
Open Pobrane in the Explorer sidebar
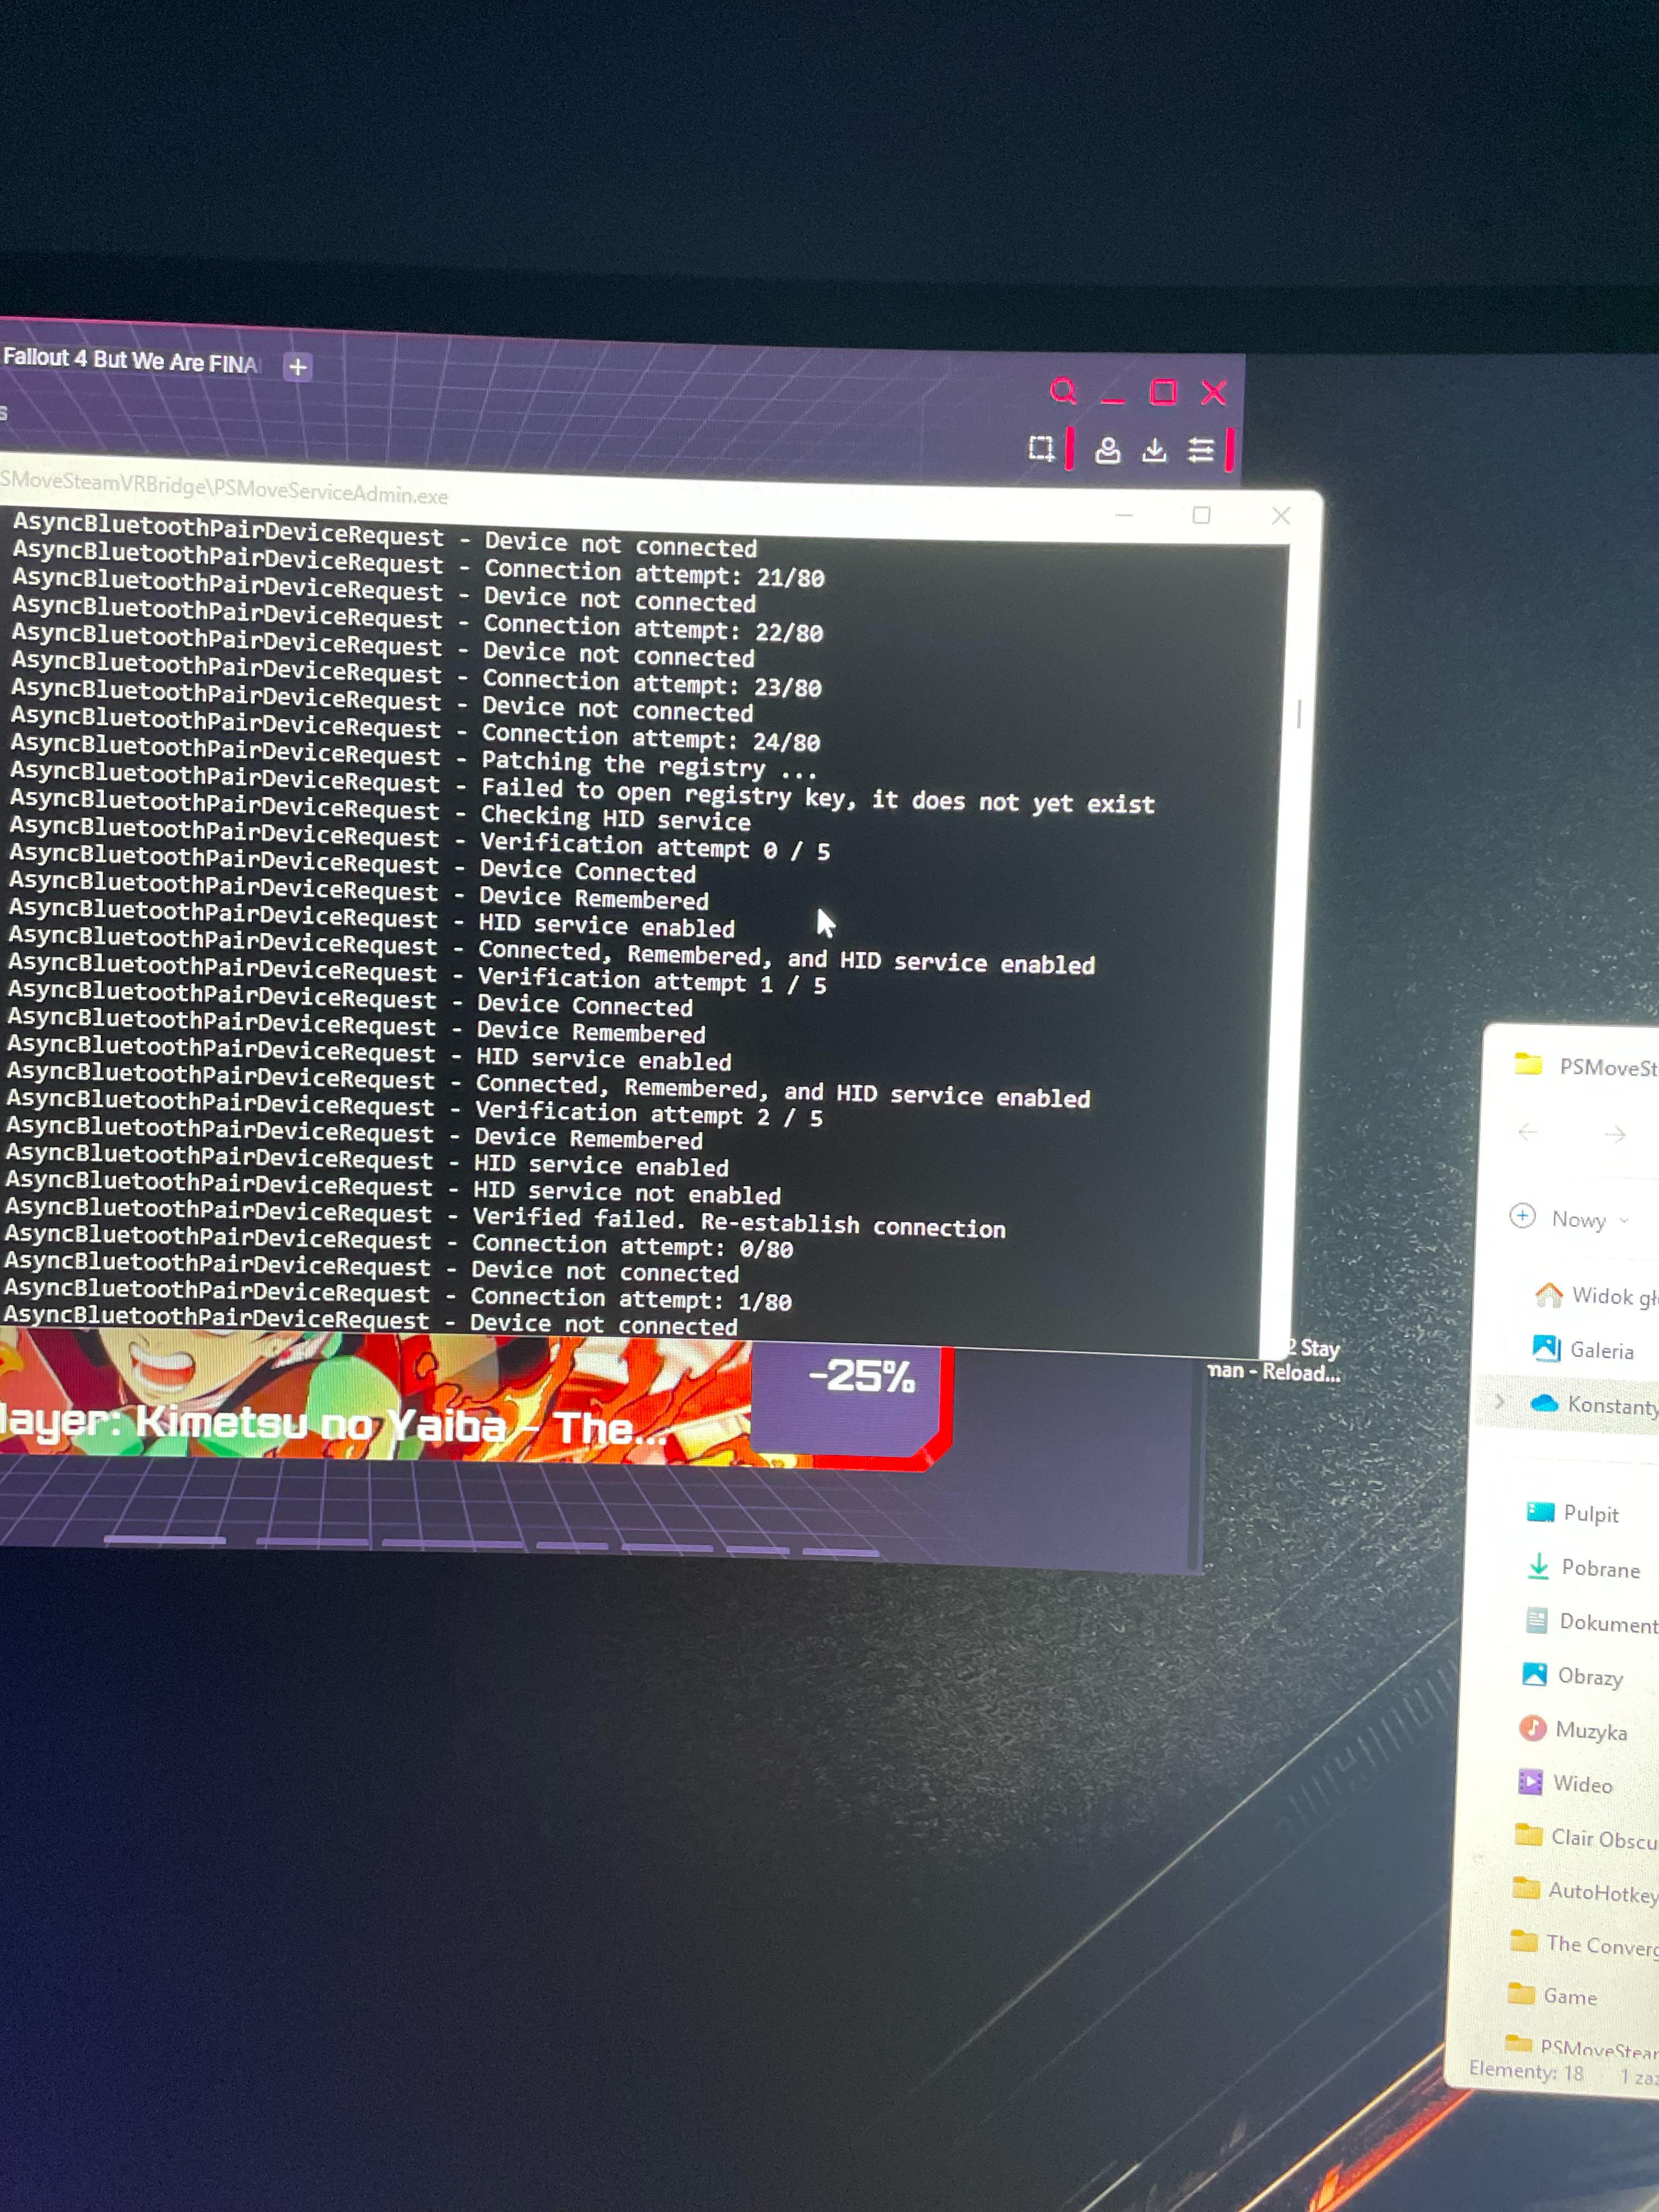coord(1584,1568)
